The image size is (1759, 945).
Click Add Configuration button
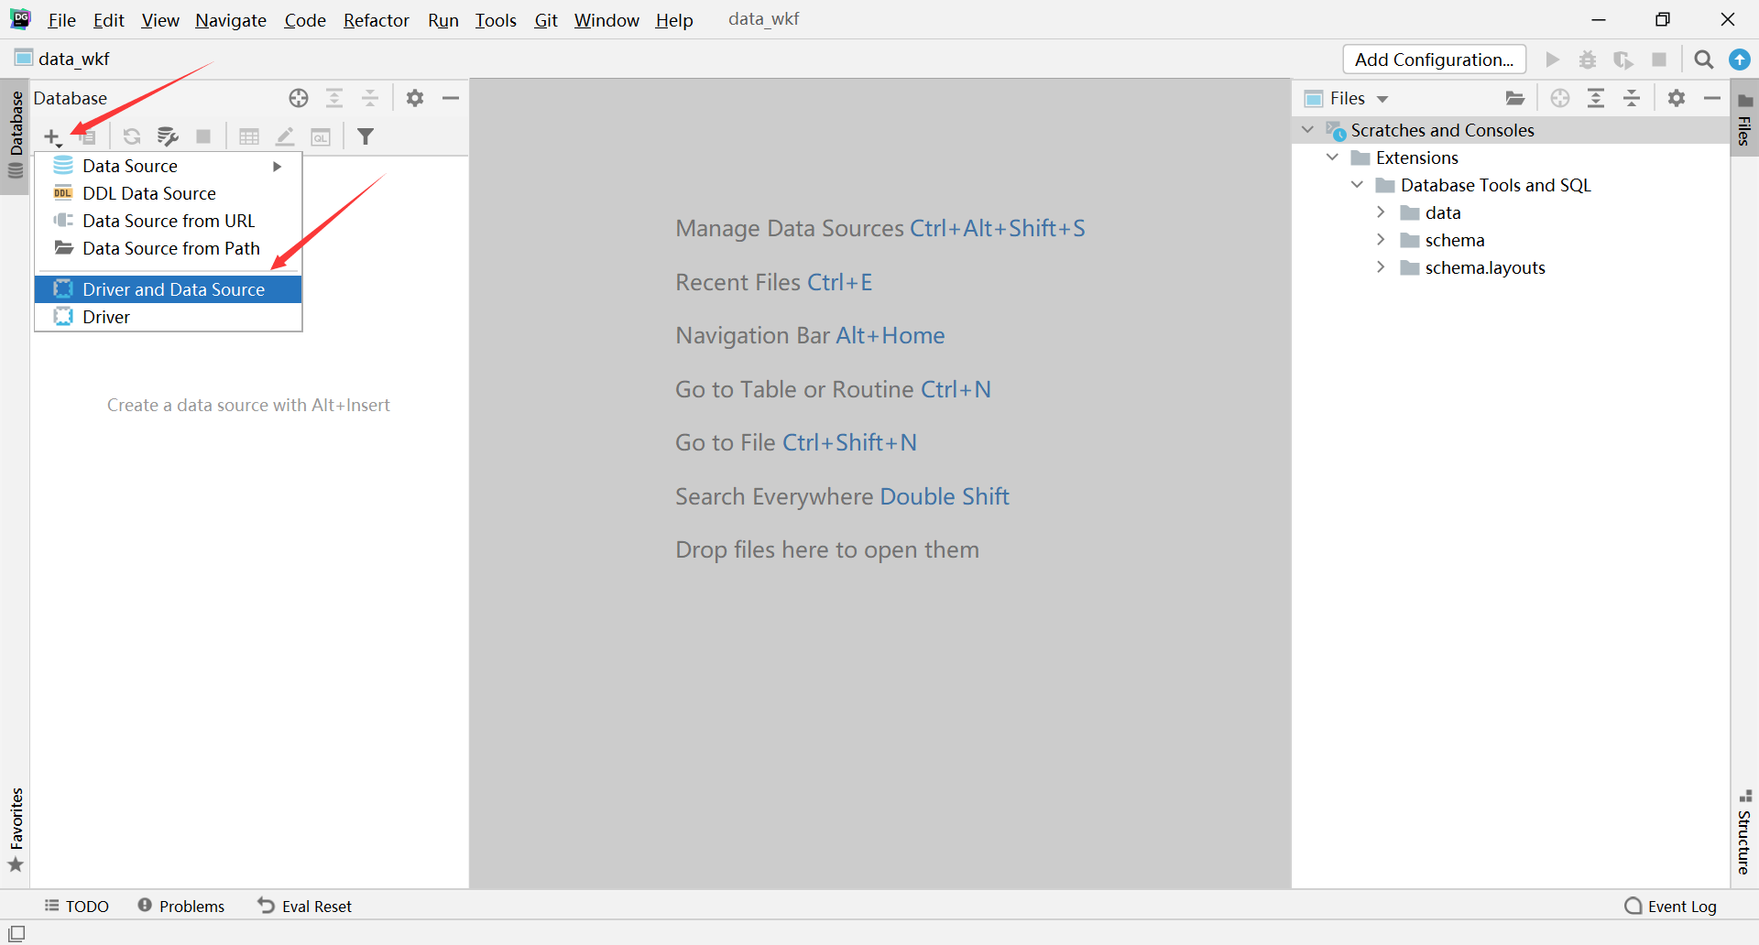[1435, 60]
